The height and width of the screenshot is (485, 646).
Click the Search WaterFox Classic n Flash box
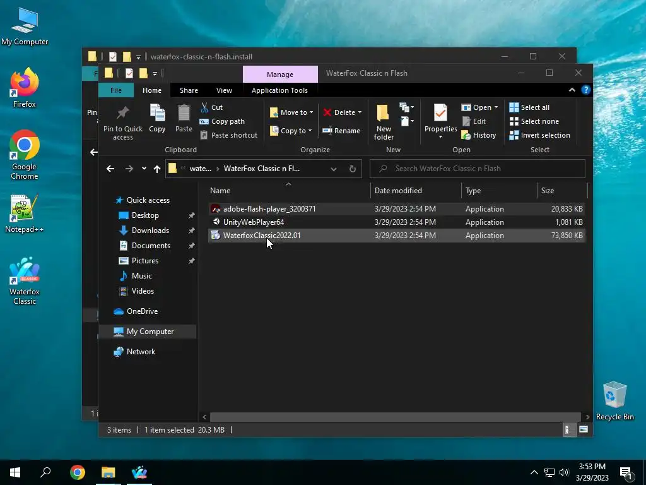pyautogui.click(x=477, y=169)
